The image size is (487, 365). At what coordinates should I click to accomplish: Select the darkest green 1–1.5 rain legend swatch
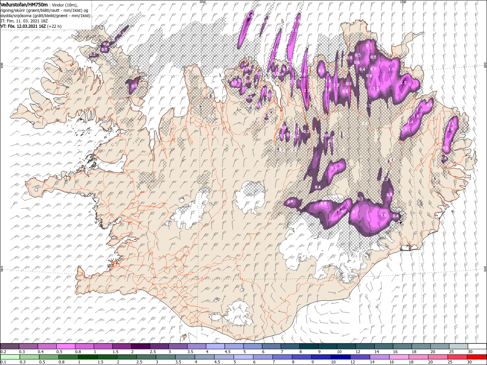pyautogui.click(x=88, y=357)
